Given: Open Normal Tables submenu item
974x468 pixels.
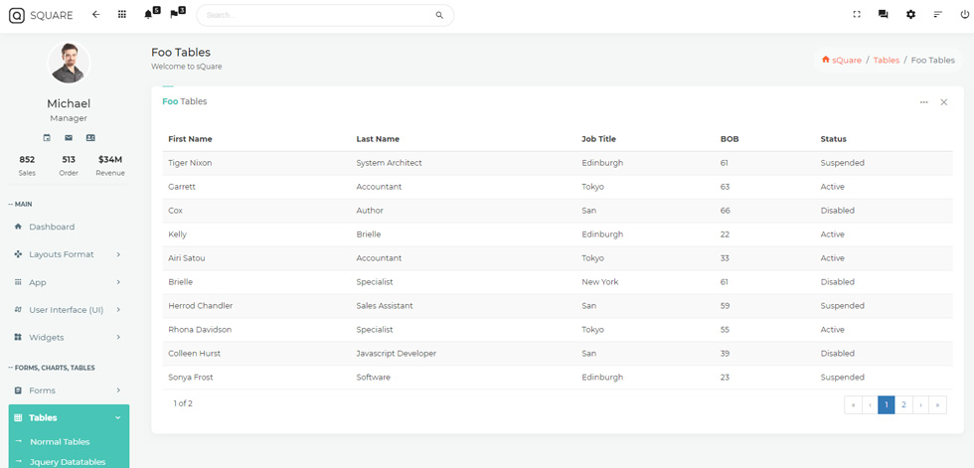Looking at the screenshot, I should (60, 442).
